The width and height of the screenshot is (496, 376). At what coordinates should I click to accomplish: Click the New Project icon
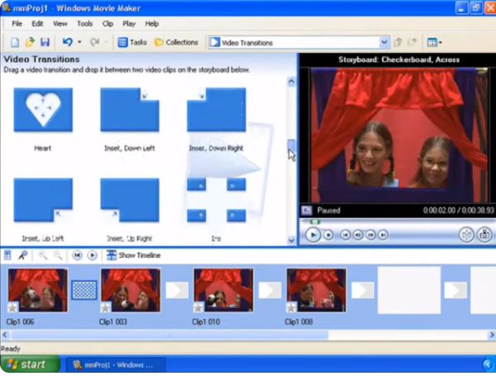(15, 42)
